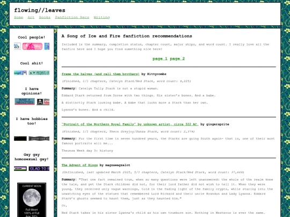
Task: Click the 'Cool people!' sidebar heading
Action: [32, 38]
